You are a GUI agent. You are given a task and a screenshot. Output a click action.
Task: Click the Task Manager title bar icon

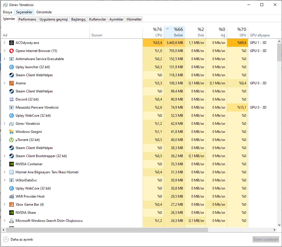click(5, 5)
